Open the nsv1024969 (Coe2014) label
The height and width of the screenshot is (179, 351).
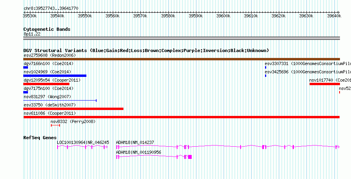click(x=47, y=72)
